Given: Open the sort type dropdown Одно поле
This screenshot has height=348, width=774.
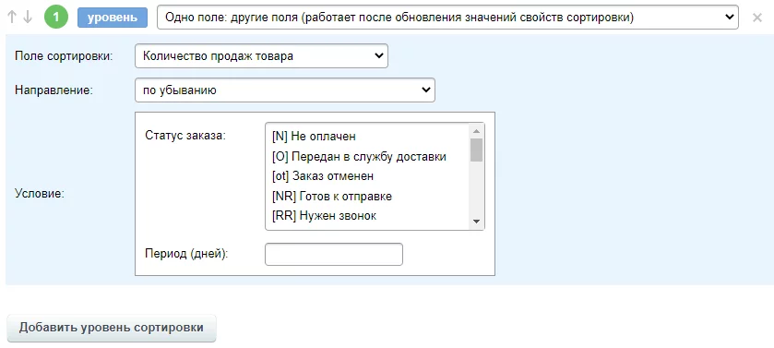Looking at the screenshot, I should [x=447, y=18].
